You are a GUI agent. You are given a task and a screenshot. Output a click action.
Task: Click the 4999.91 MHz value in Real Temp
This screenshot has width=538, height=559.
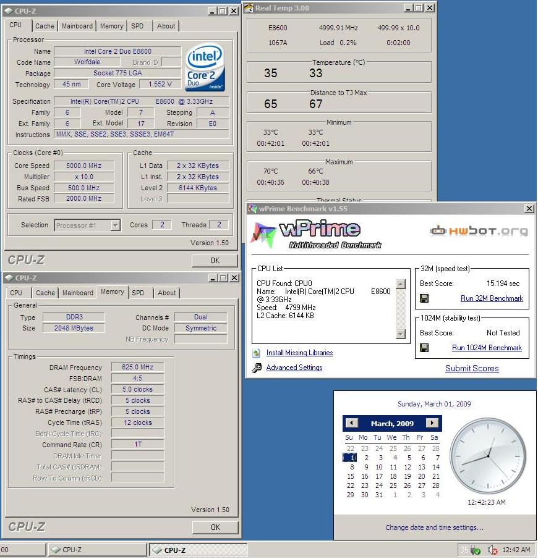point(338,28)
